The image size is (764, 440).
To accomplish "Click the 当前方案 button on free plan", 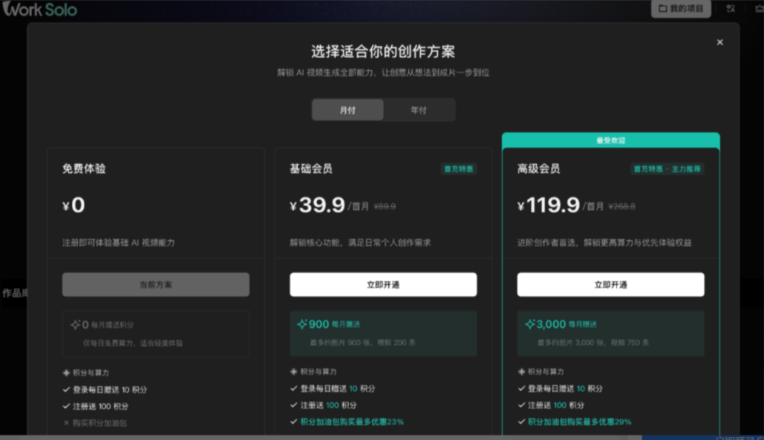I will (156, 284).
